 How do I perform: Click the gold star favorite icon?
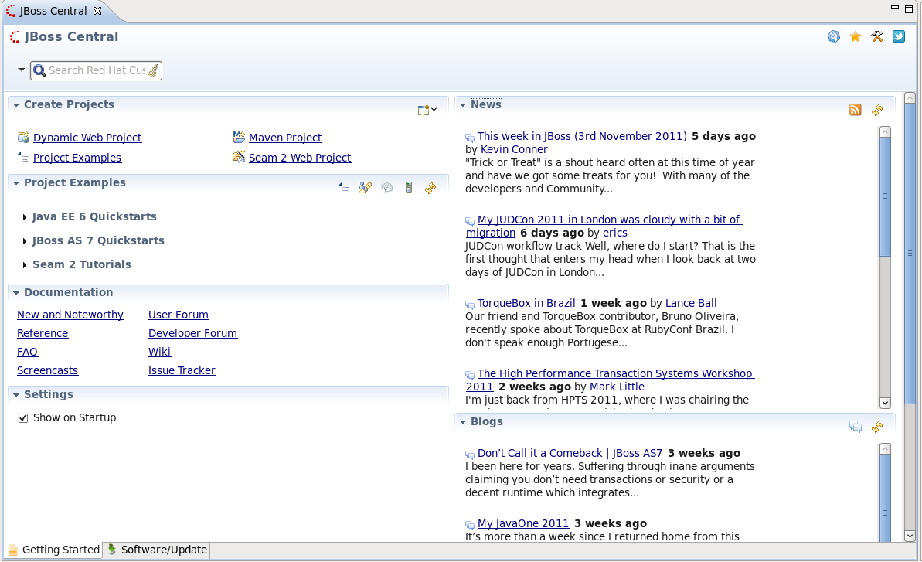point(856,36)
